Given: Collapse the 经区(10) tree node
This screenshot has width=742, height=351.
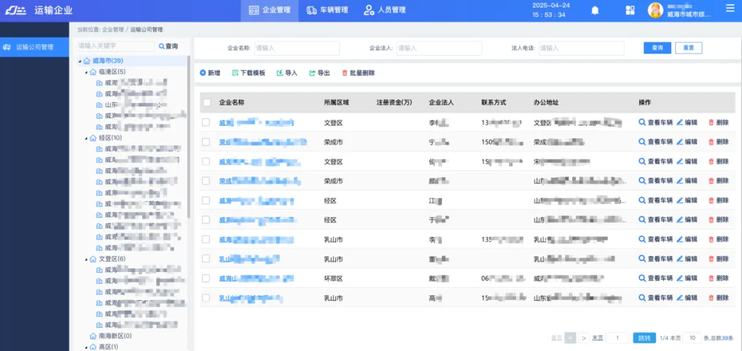Looking at the screenshot, I should (x=87, y=138).
